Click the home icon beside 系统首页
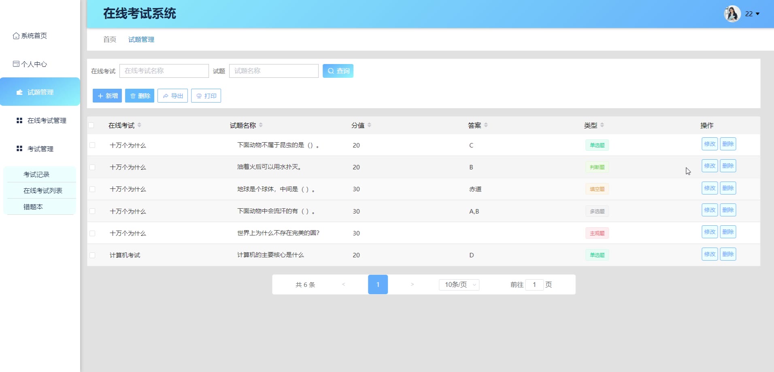This screenshot has height=372, width=774. tap(16, 36)
